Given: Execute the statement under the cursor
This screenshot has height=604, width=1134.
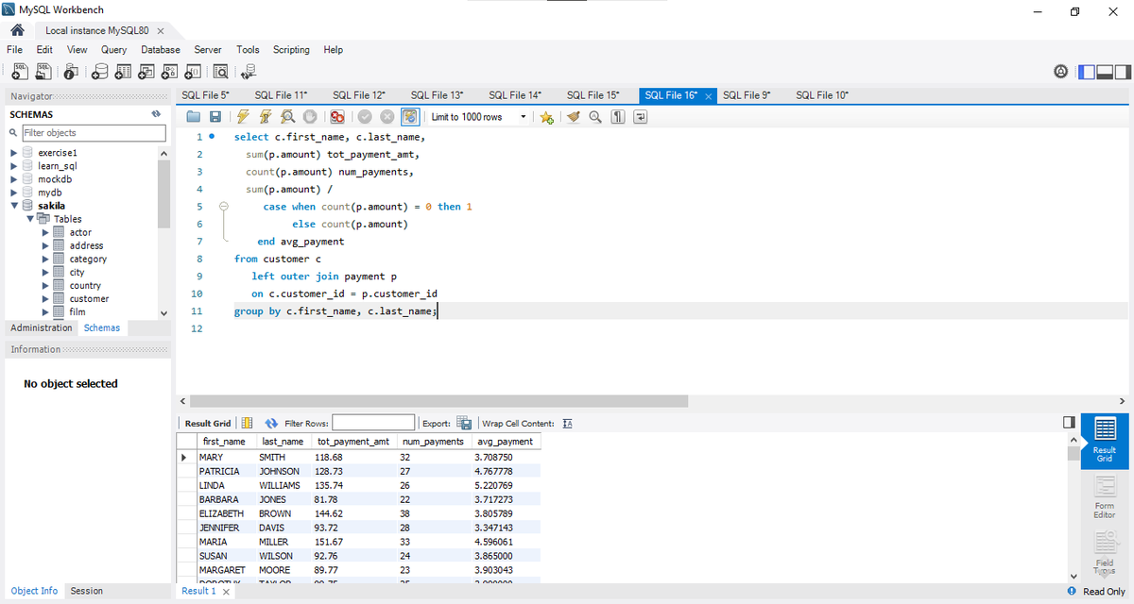Looking at the screenshot, I should [264, 117].
